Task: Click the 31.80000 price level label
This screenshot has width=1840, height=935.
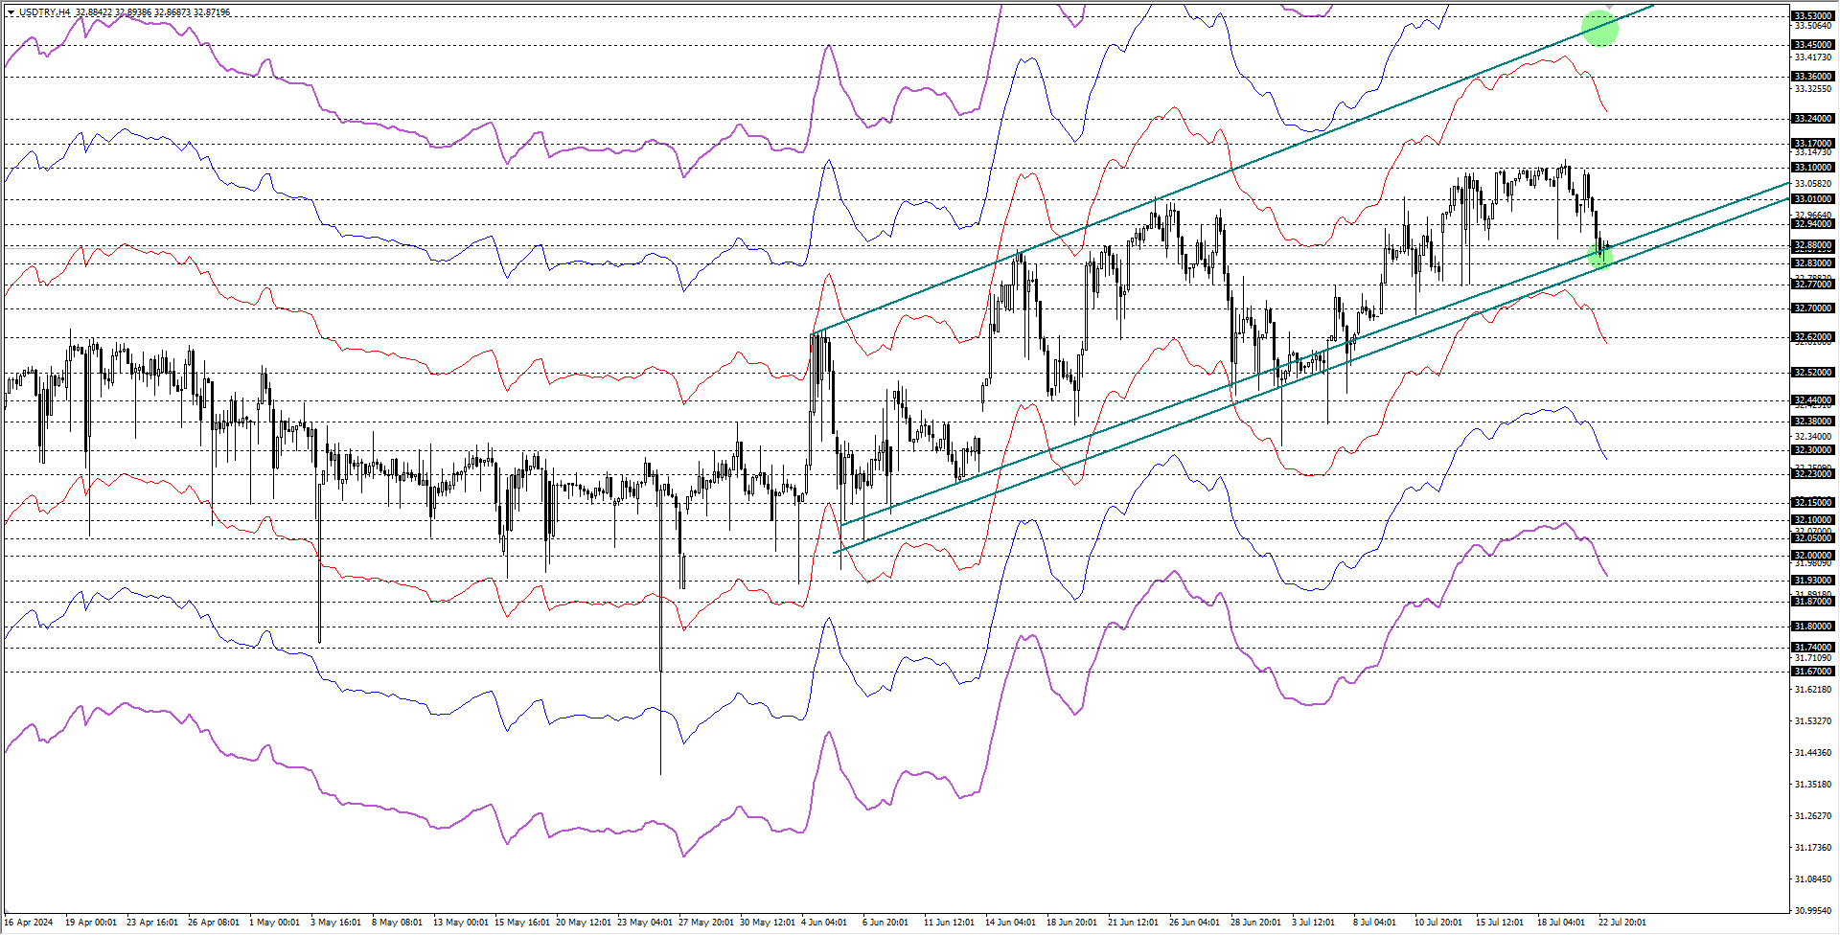Action: [1812, 627]
